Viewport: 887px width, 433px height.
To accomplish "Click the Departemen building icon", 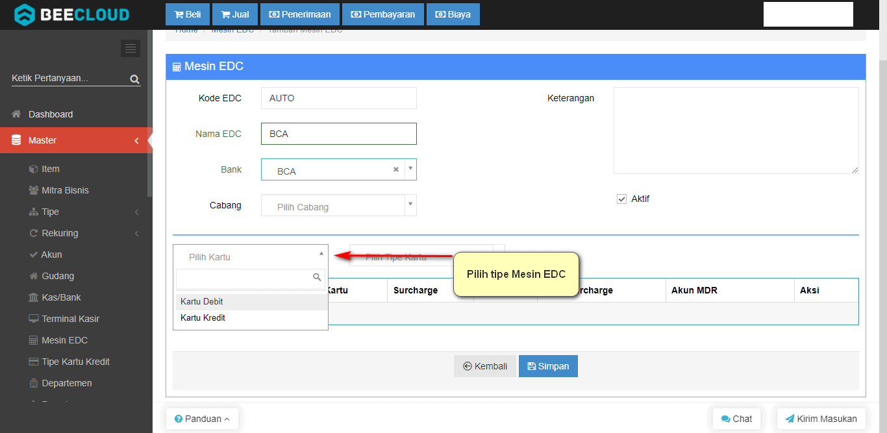I will (34, 383).
